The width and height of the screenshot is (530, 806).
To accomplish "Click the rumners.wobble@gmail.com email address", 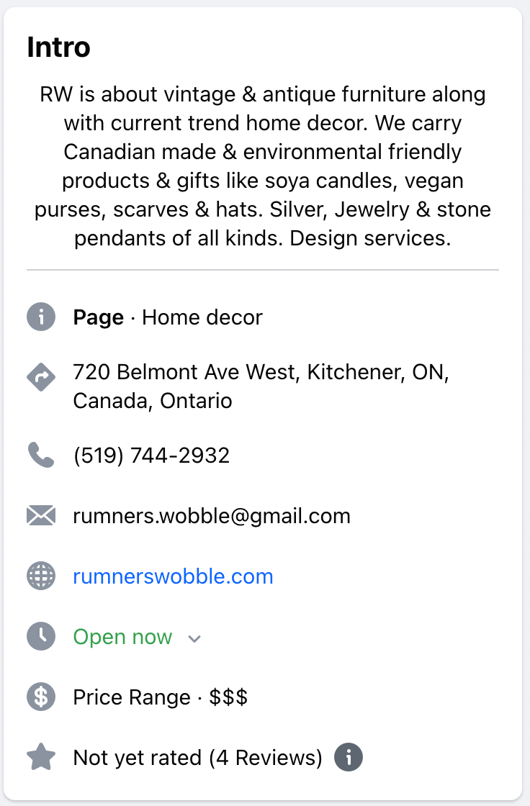I will tap(212, 516).
